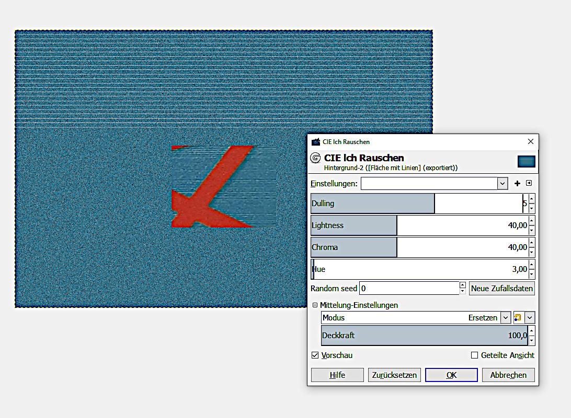Open the Einstellungen presets dropdown
This screenshot has height=418, width=571.
(503, 184)
